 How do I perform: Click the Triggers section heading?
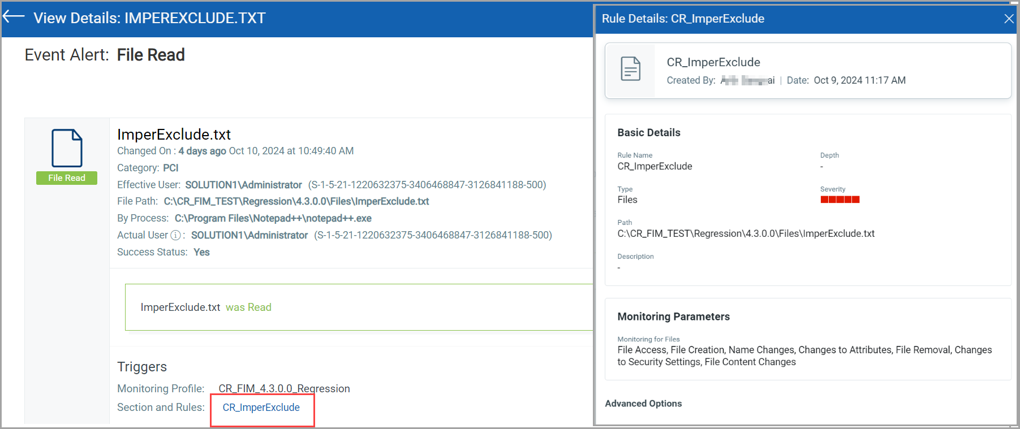[142, 367]
